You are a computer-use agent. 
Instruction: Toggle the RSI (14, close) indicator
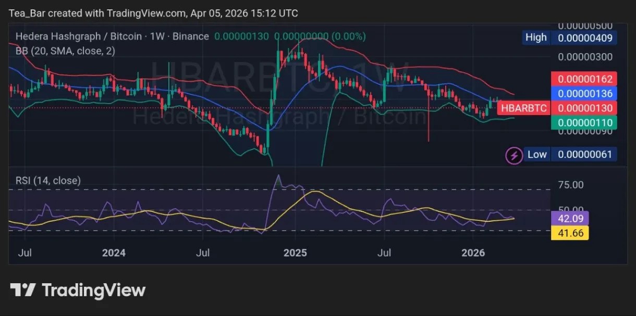click(48, 180)
